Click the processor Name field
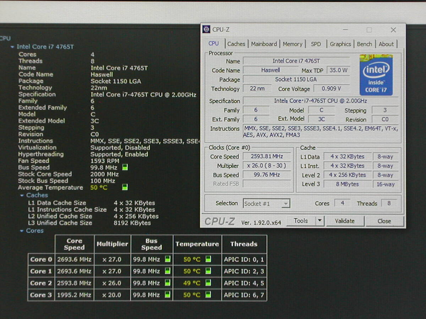Viewport: 426px width, 319px height. click(296, 61)
